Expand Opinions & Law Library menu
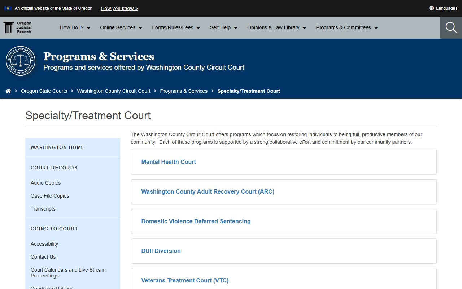 point(277,28)
